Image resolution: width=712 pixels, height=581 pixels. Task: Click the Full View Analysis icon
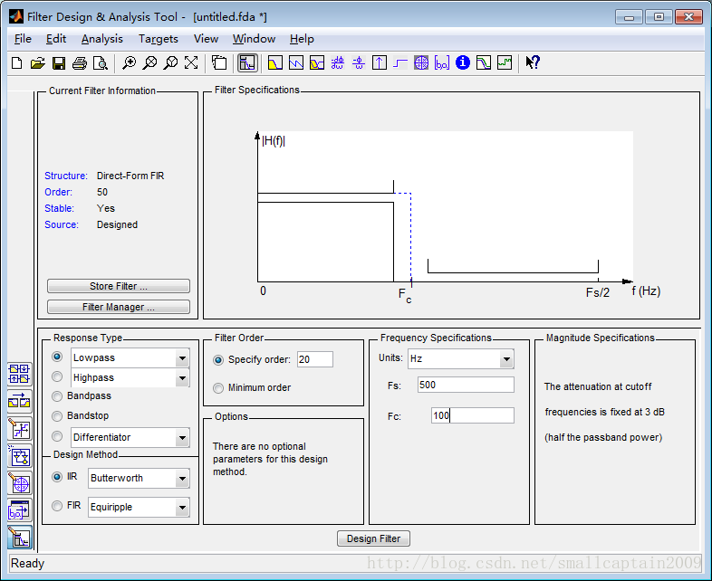(219, 62)
